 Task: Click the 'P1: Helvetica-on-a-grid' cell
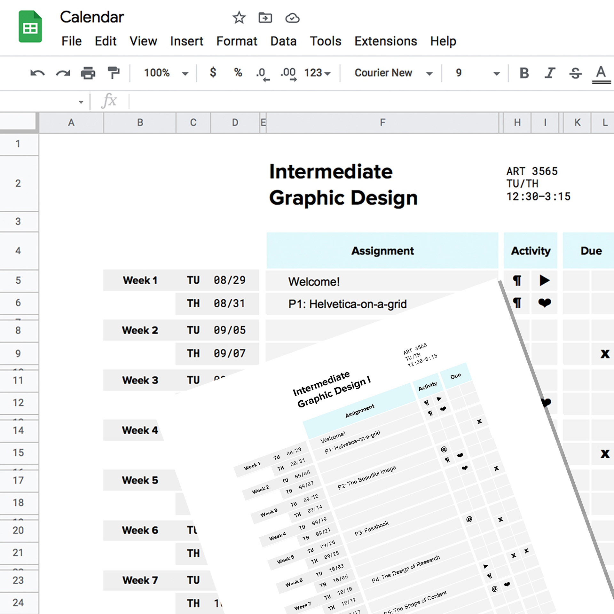tap(382, 304)
